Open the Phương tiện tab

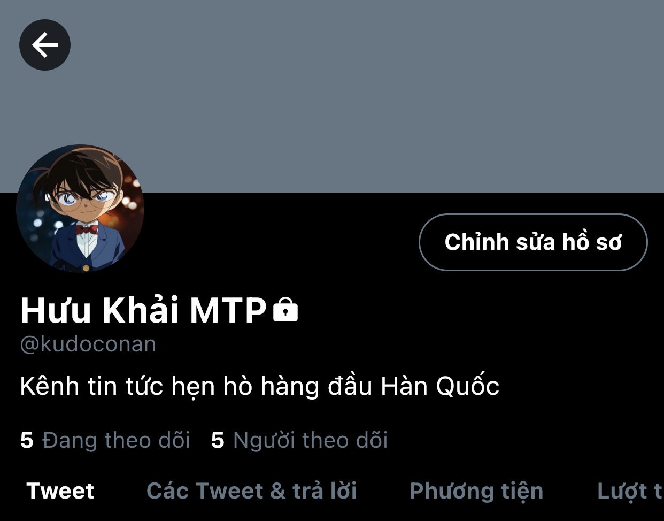tap(476, 491)
